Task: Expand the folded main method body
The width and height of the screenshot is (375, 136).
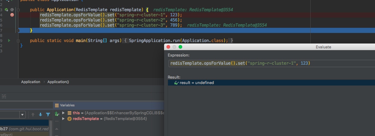Action: pyautogui.click(x=18, y=40)
